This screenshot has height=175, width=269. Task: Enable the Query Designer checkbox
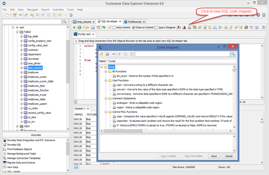coord(156,27)
